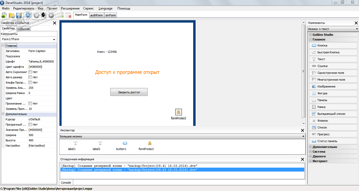Click the Закрыть доступ button on the form
This screenshot has height=191, width=359.
pyautogui.click(x=129, y=92)
